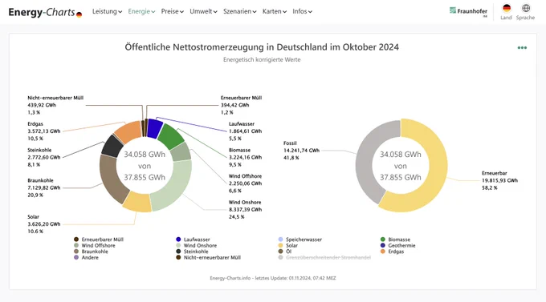The width and height of the screenshot is (546, 302).
Task: Toggle Wind Offshore legend entry
Action: (x=95, y=245)
